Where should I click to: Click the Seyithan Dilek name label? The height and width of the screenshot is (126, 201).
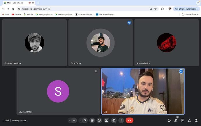(25, 112)
